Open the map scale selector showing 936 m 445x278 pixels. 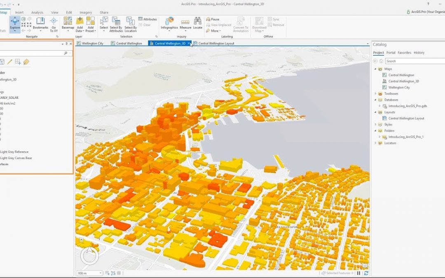(x=89, y=273)
